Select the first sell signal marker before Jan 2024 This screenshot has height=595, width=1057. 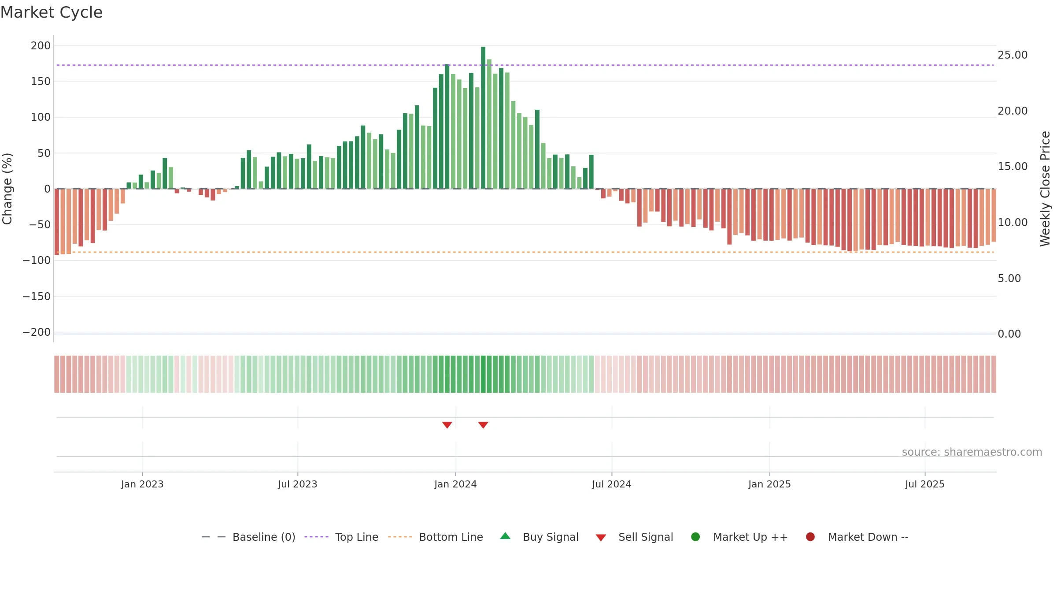click(447, 425)
